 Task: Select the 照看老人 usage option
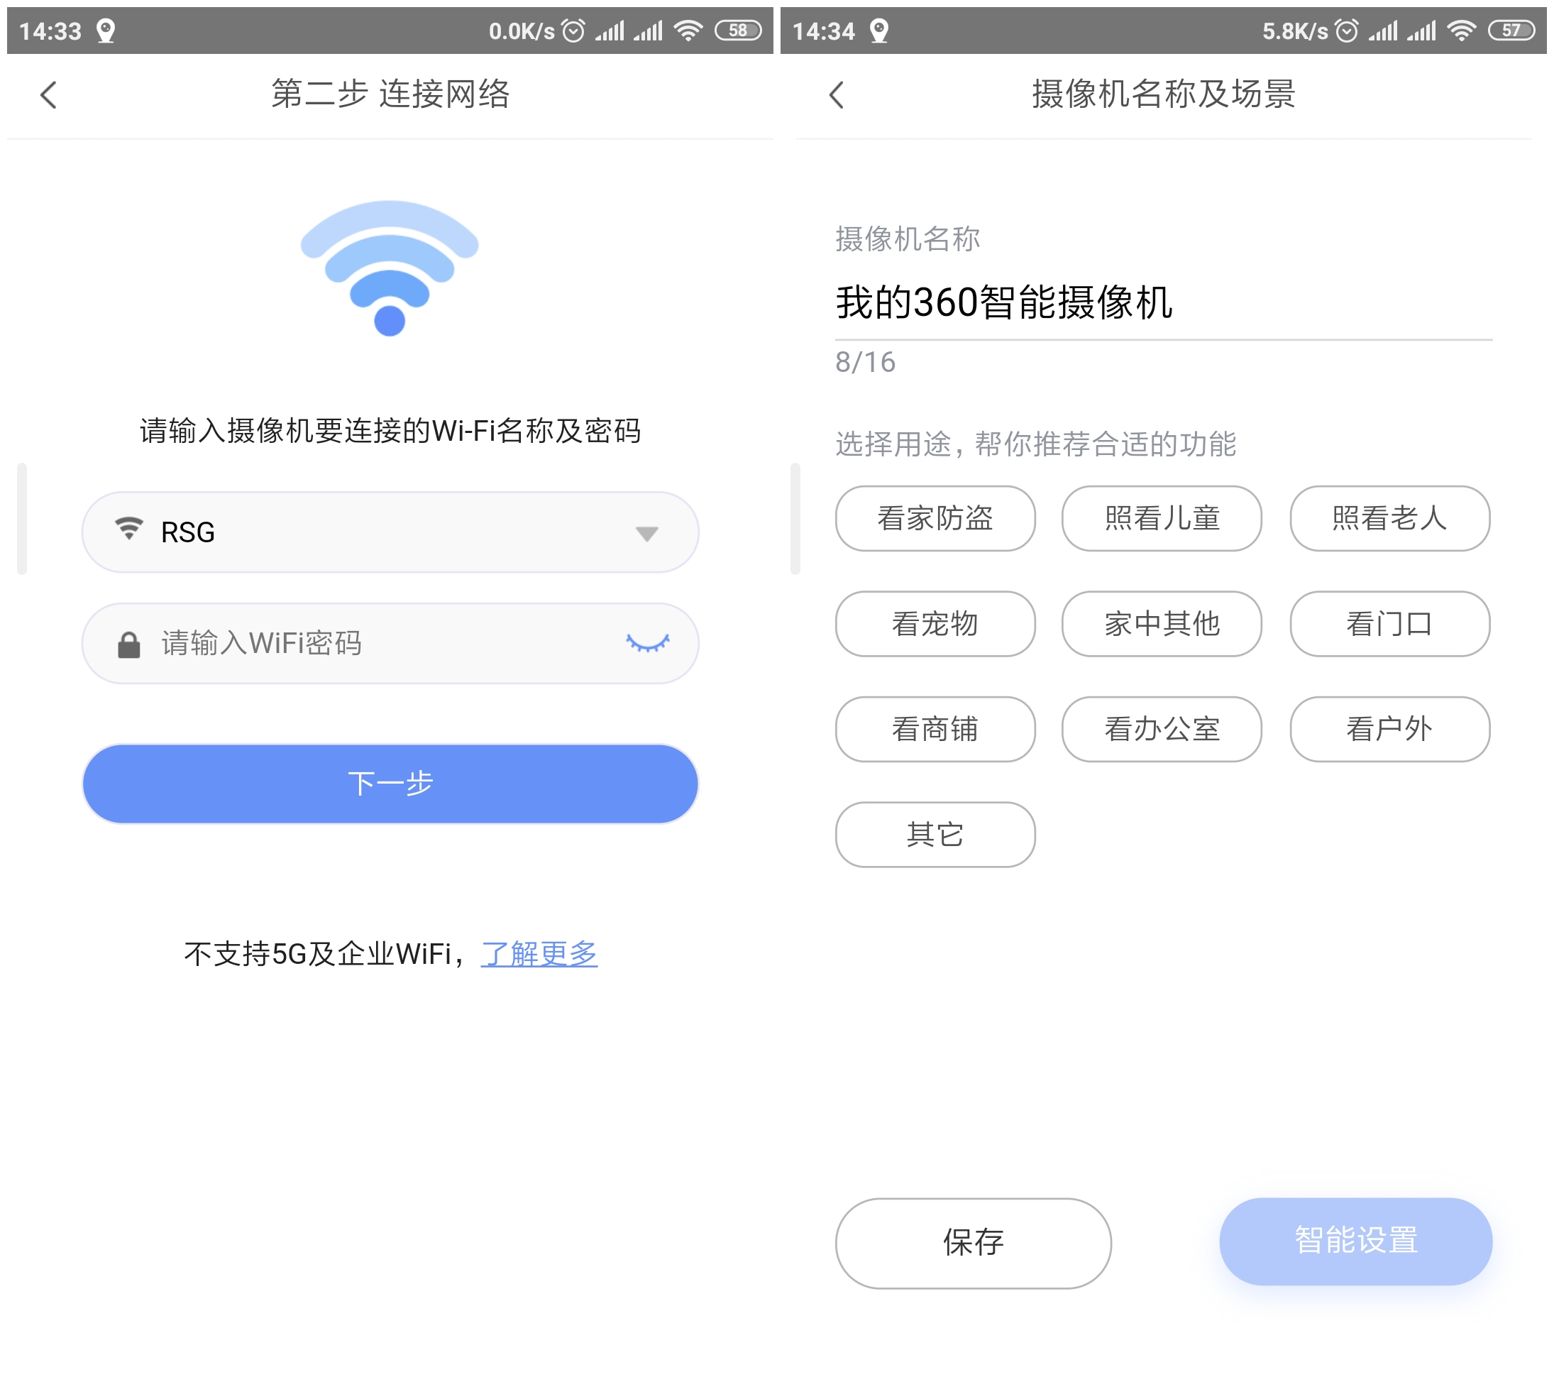click(1390, 518)
